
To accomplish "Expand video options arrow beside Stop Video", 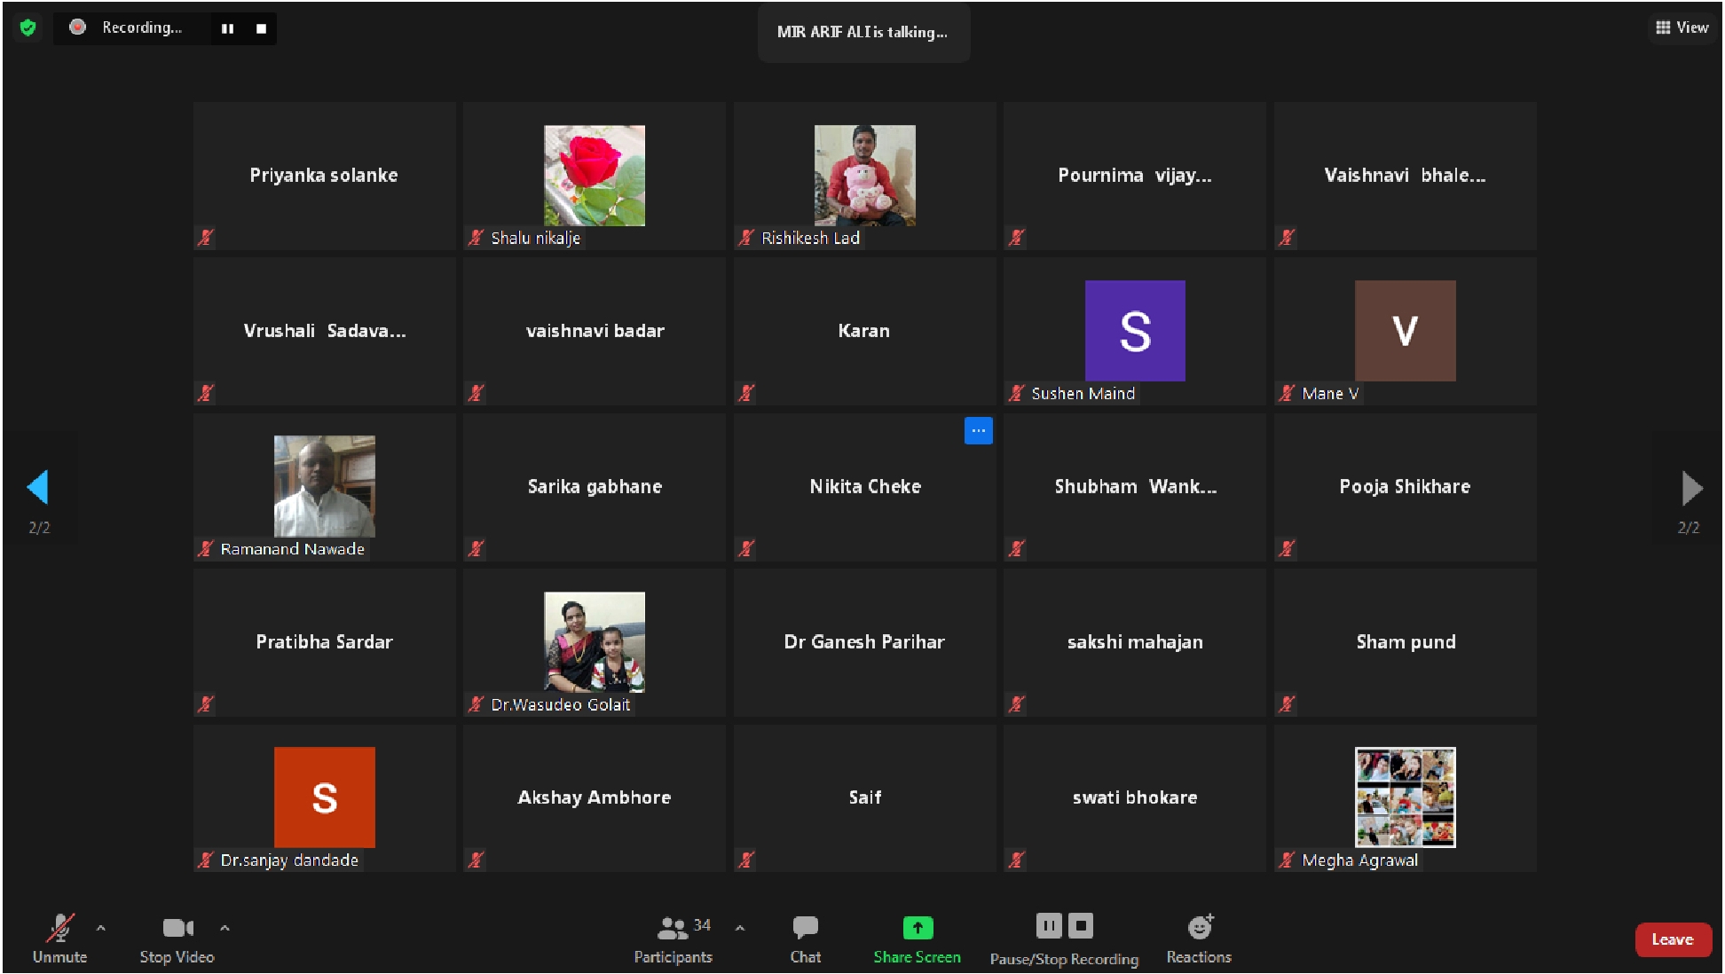I will coord(224,928).
